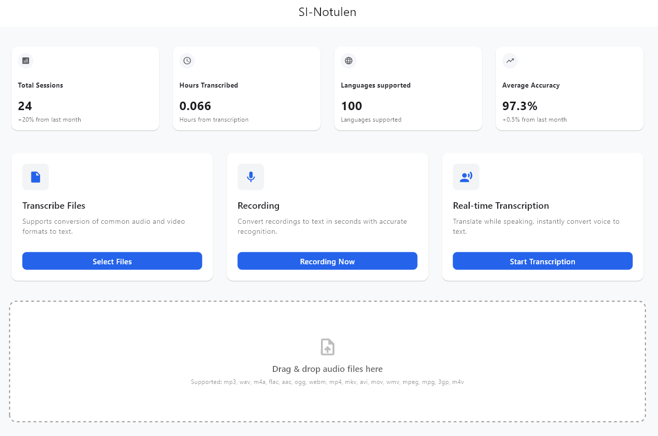The width and height of the screenshot is (658, 436).
Task: Click the bar chart icon above Total Sessions
Action: click(x=26, y=61)
